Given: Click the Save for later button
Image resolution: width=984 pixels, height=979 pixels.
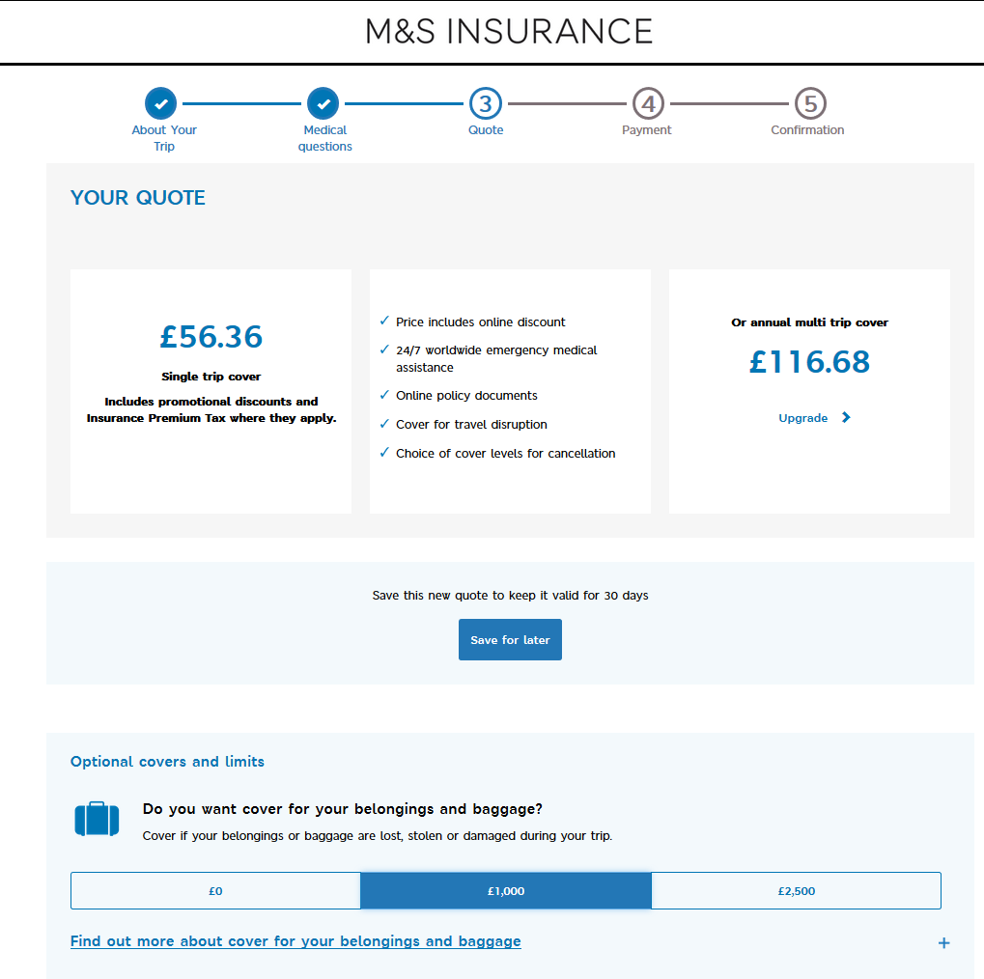Looking at the screenshot, I should 510,639.
